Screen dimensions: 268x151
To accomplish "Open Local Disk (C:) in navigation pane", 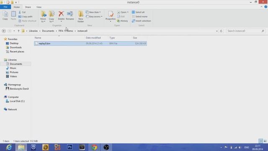I will click(17, 101).
